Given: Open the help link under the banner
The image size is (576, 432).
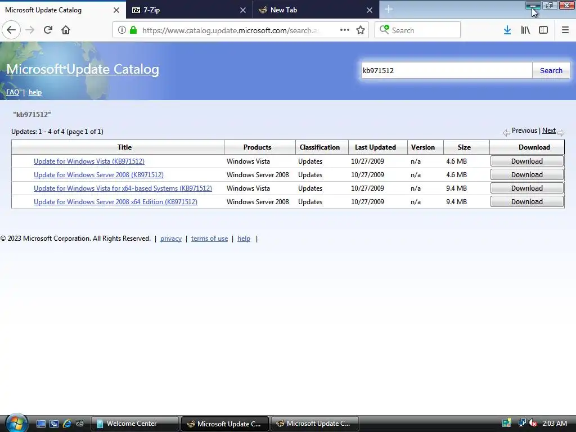Looking at the screenshot, I should tap(35, 92).
